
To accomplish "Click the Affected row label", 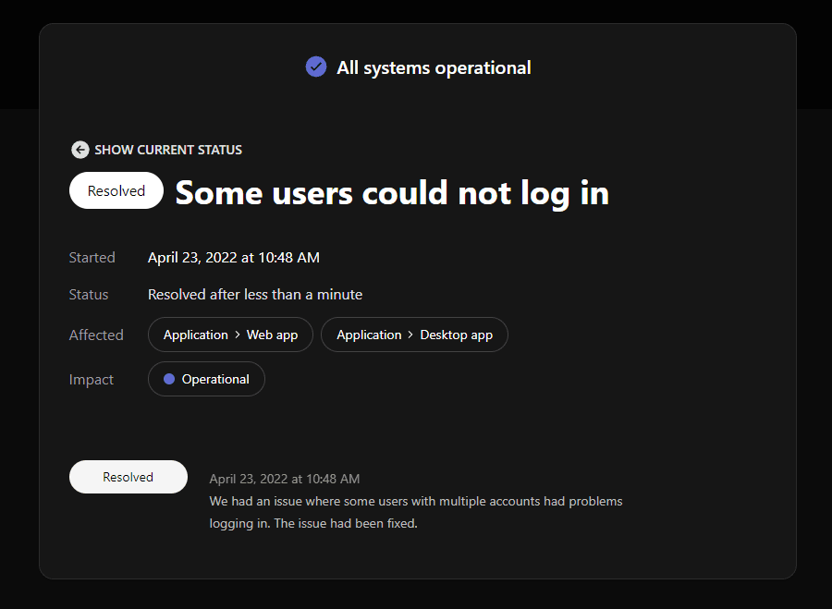I will (x=96, y=335).
